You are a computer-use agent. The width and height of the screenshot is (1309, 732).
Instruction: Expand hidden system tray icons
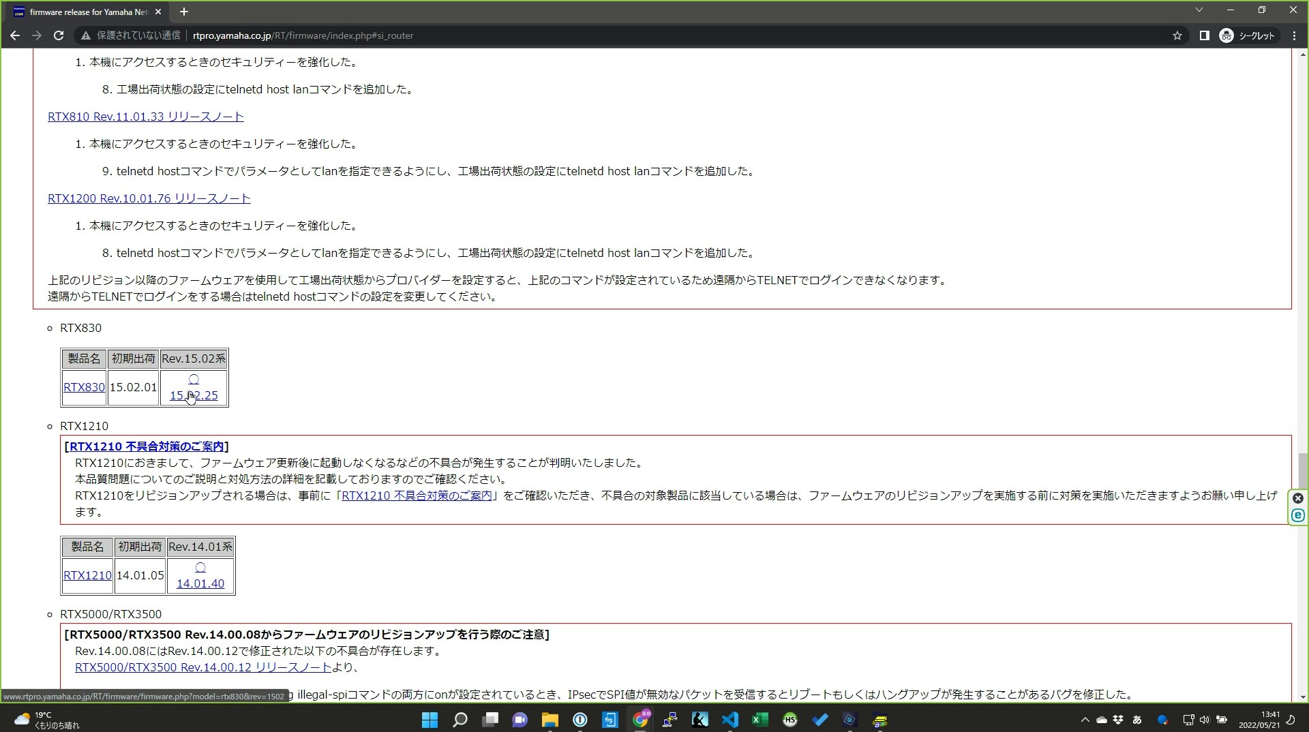tap(1085, 720)
